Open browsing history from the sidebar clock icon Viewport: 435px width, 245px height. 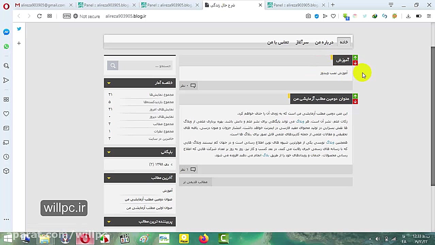pos(6,157)
